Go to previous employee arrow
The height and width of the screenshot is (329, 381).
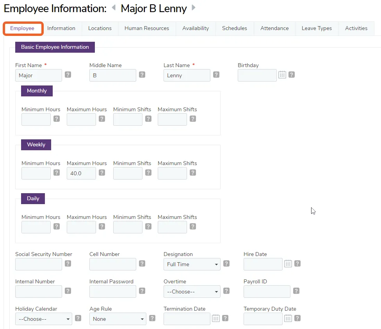pyautogui.click(x=114, y=7)
